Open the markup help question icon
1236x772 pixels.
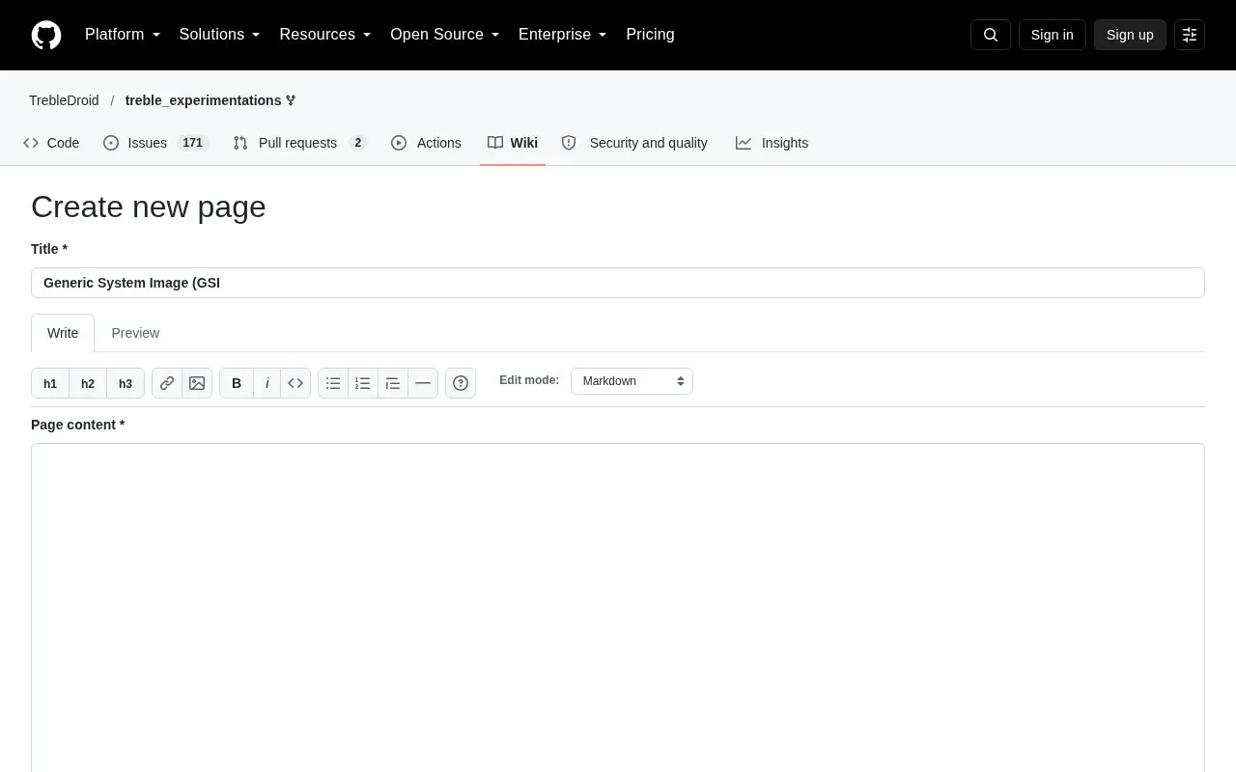[461, 383]
